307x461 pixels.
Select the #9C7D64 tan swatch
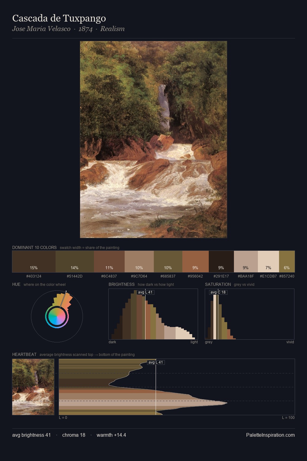139,262
